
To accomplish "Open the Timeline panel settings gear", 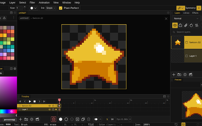I will tap(168, 96).
